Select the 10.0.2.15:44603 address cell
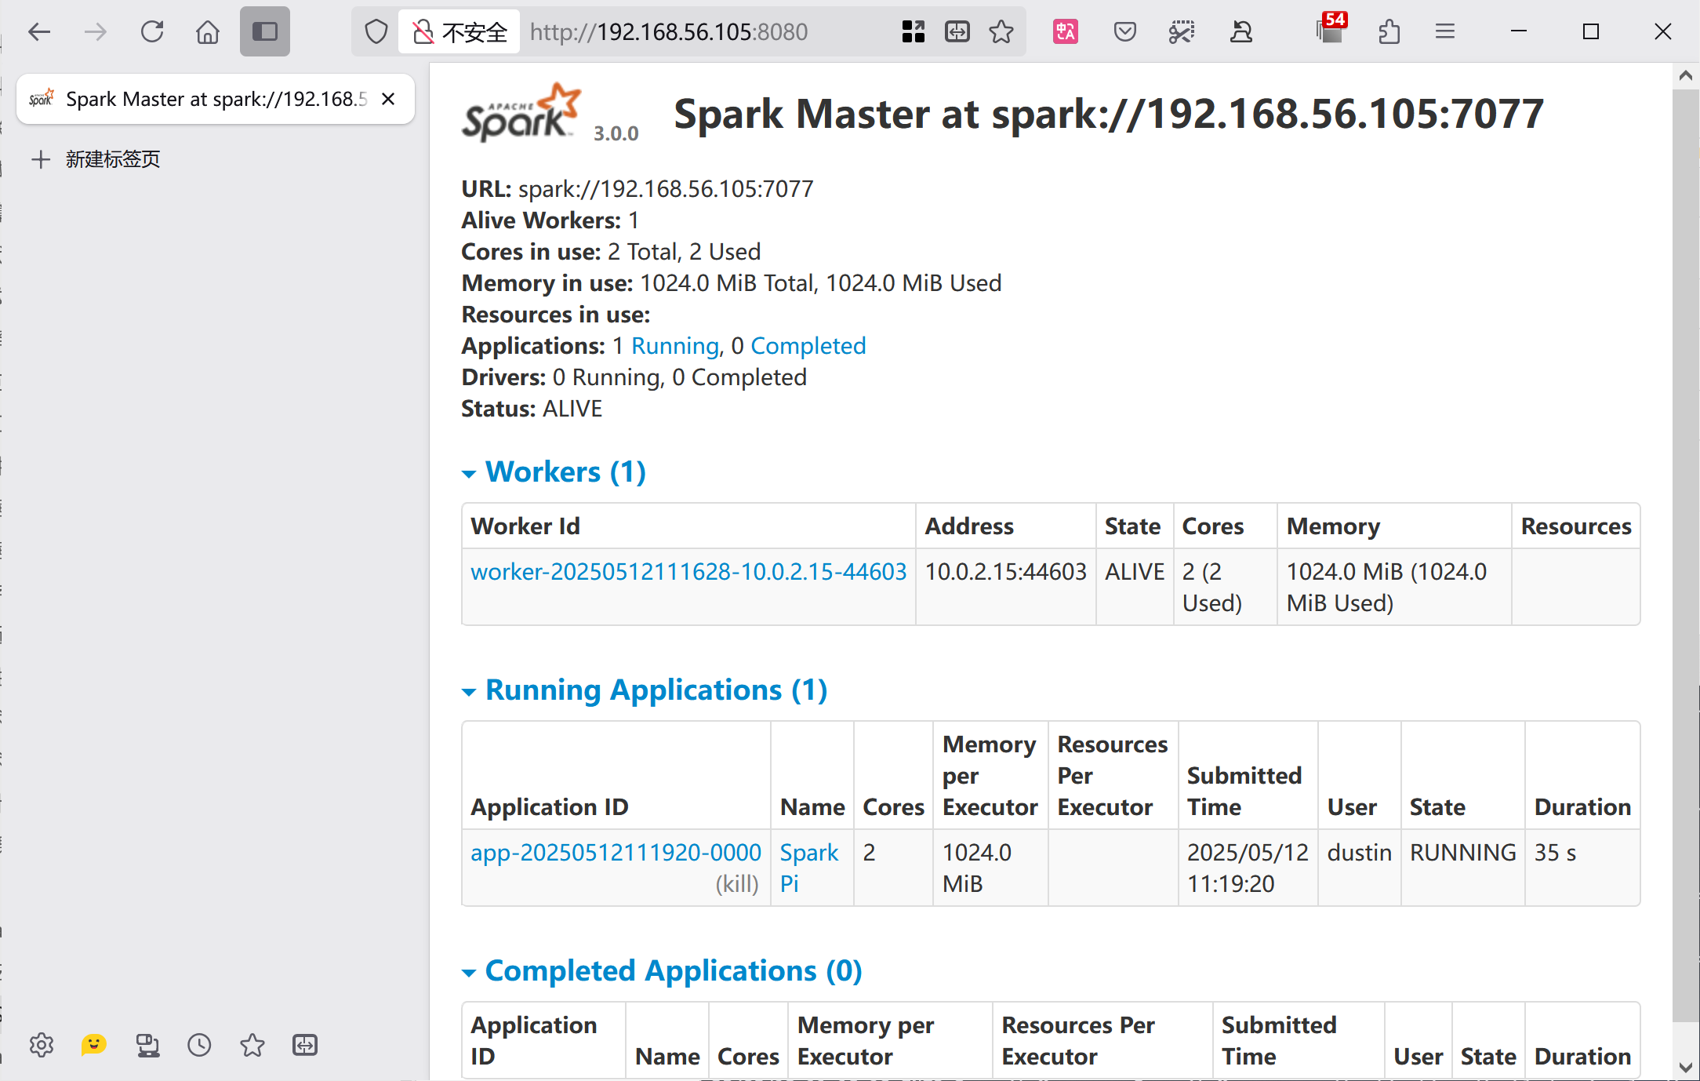 point(1005,587)
